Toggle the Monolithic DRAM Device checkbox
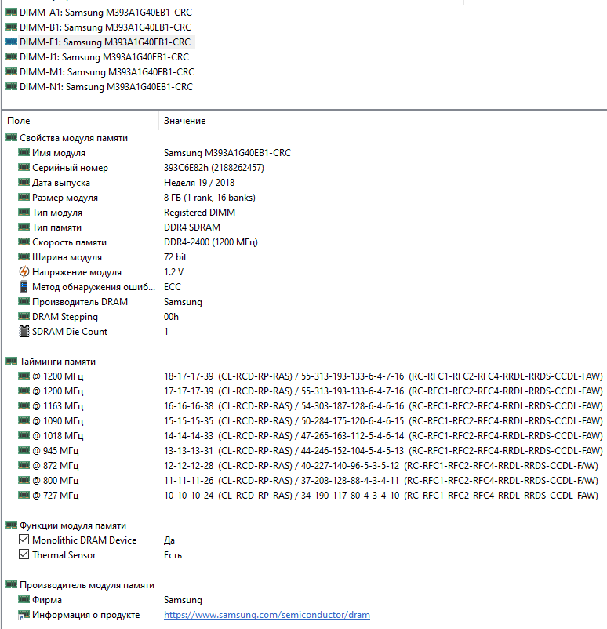Image resolution: width=607 pixels, height=629 pixels. (x=24, y=540)
